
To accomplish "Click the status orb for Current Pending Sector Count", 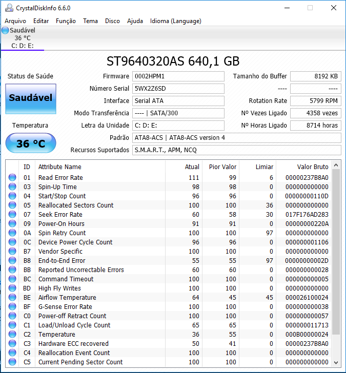I will pyautogui.click(x=12, y=362).
